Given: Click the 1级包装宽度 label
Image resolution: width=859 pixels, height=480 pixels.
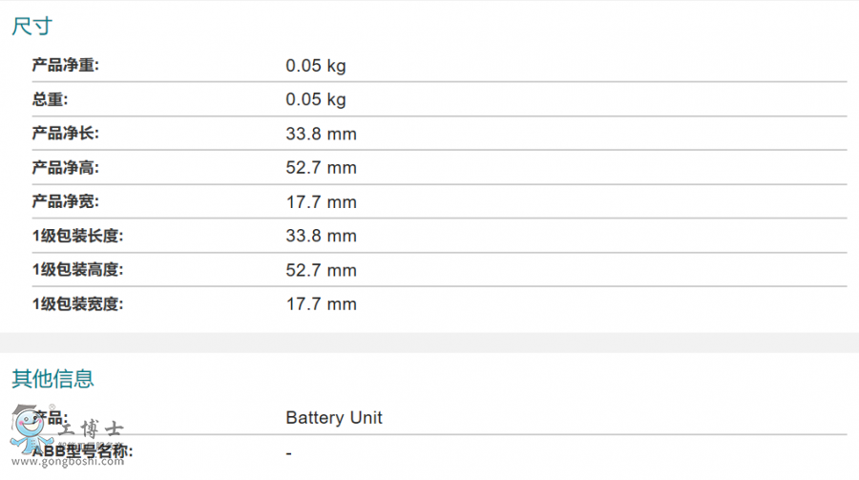Looking at the screenshot, I should (x=77, y=304).
